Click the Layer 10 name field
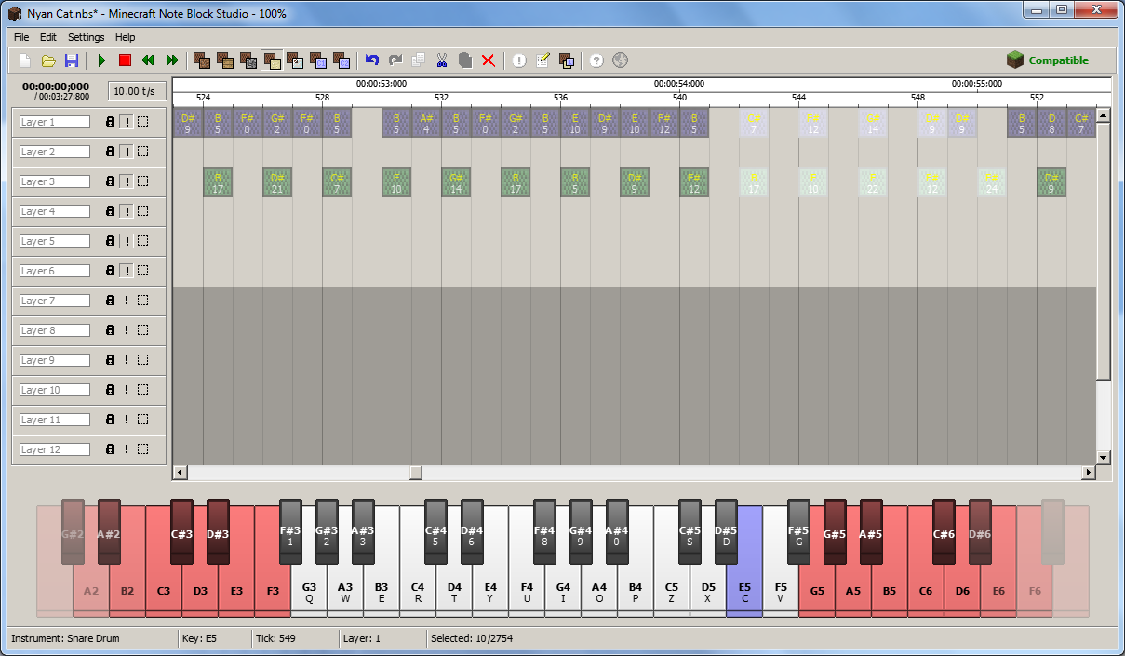 coord(55,390)
